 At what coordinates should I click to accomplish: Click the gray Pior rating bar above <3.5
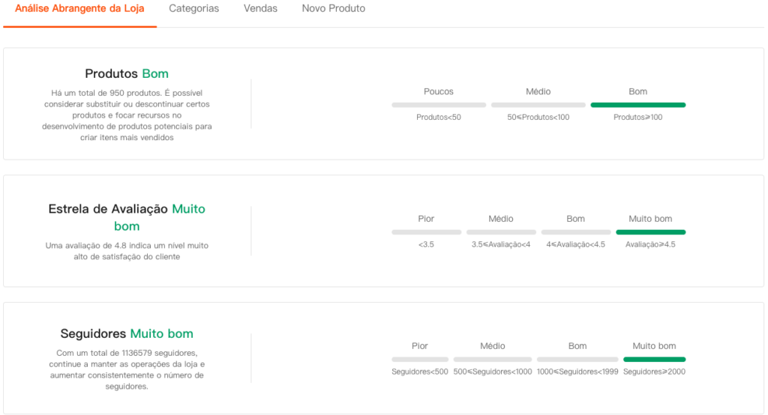426,232
